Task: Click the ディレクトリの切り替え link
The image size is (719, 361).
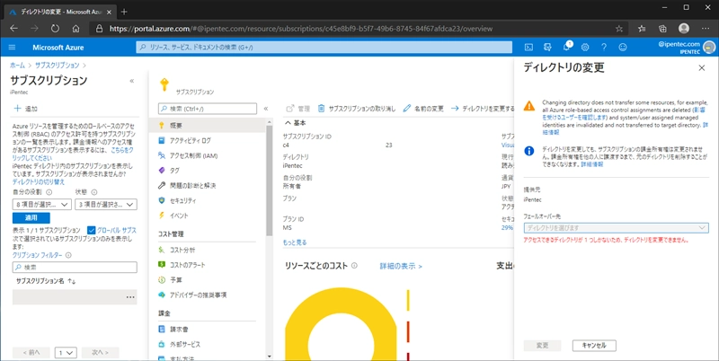Action: point(39,182)
